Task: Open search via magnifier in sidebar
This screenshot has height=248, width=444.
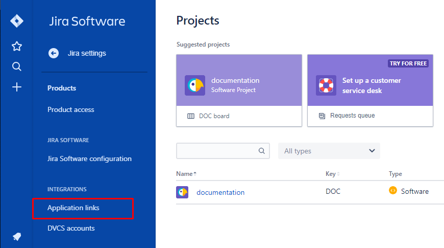Action: click(17, 66)
